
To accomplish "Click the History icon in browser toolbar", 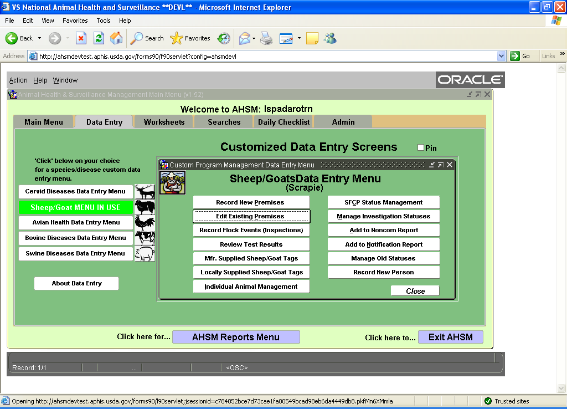I will click(224, 38).
